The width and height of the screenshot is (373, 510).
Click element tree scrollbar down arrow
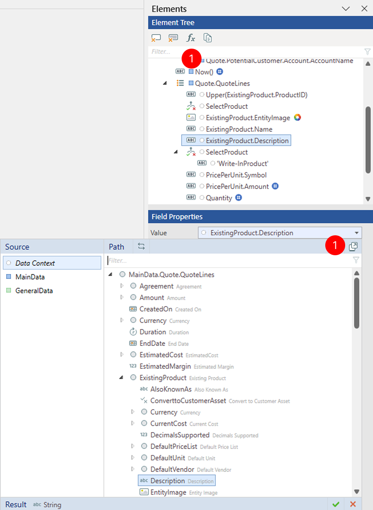pyautogui.click(x=368, y=199)
